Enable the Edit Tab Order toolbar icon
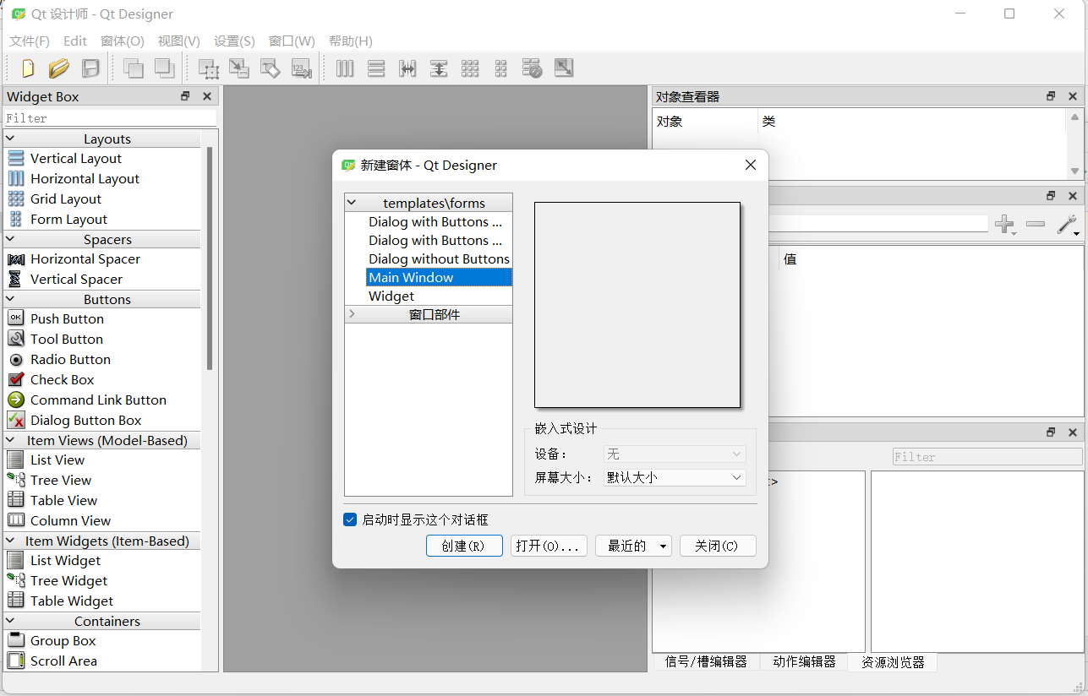Image resolution: width=1088 pixels, height=696 pixels. coord(301,68)
